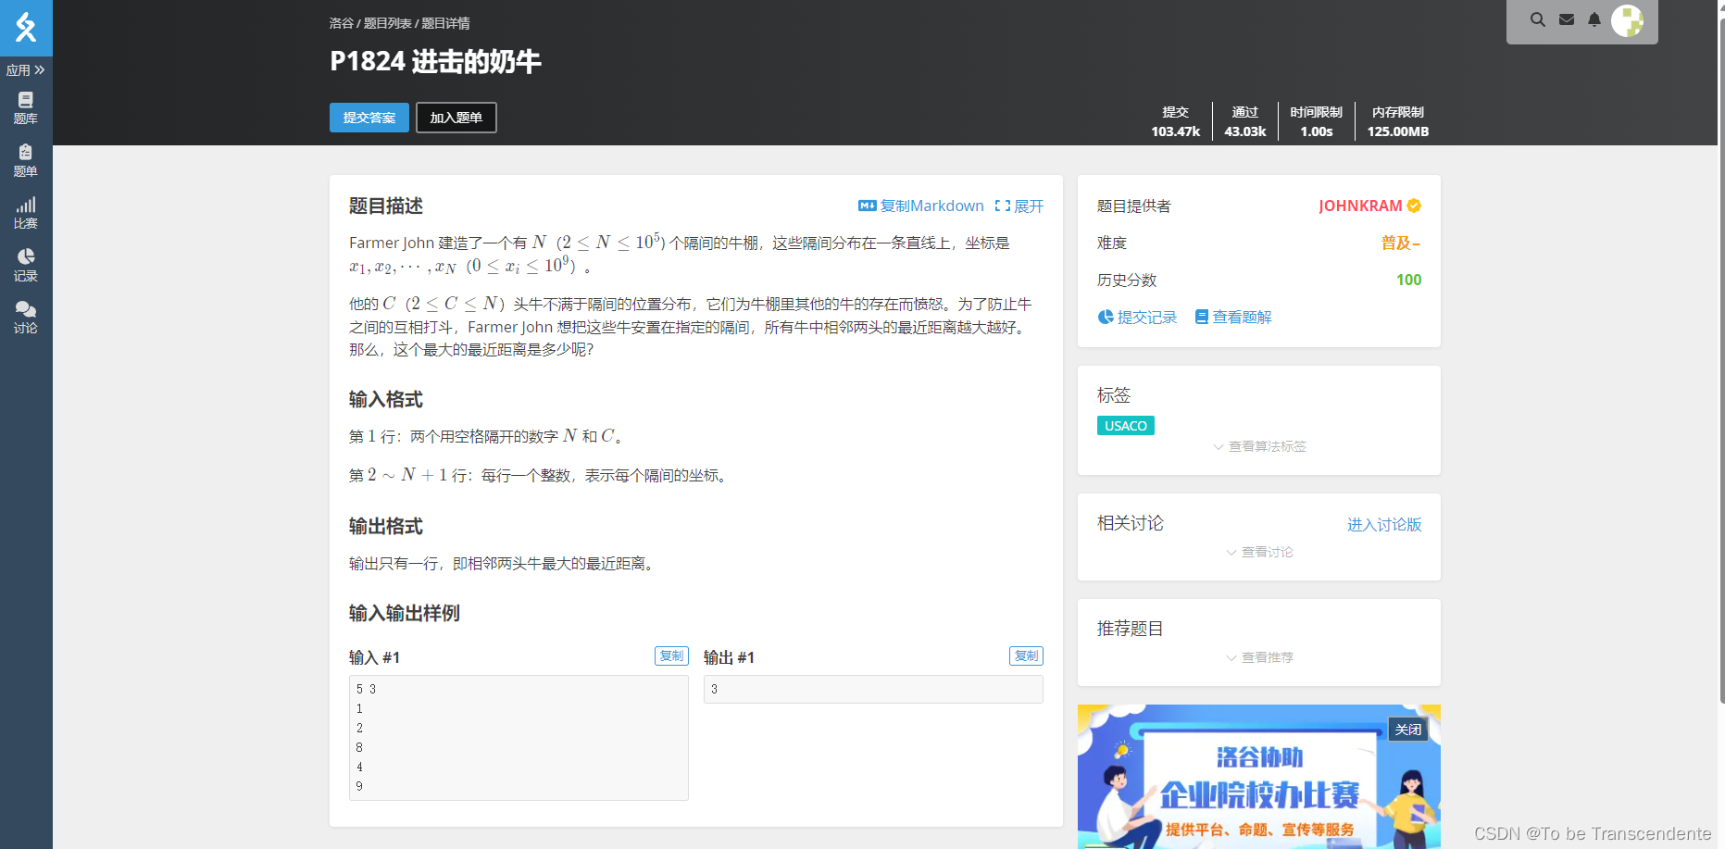Screen dimensions: 1725x849
Task: Expand 查看推荐 recommended problems
Action: pyautogui.click(x=1258, y=657)
